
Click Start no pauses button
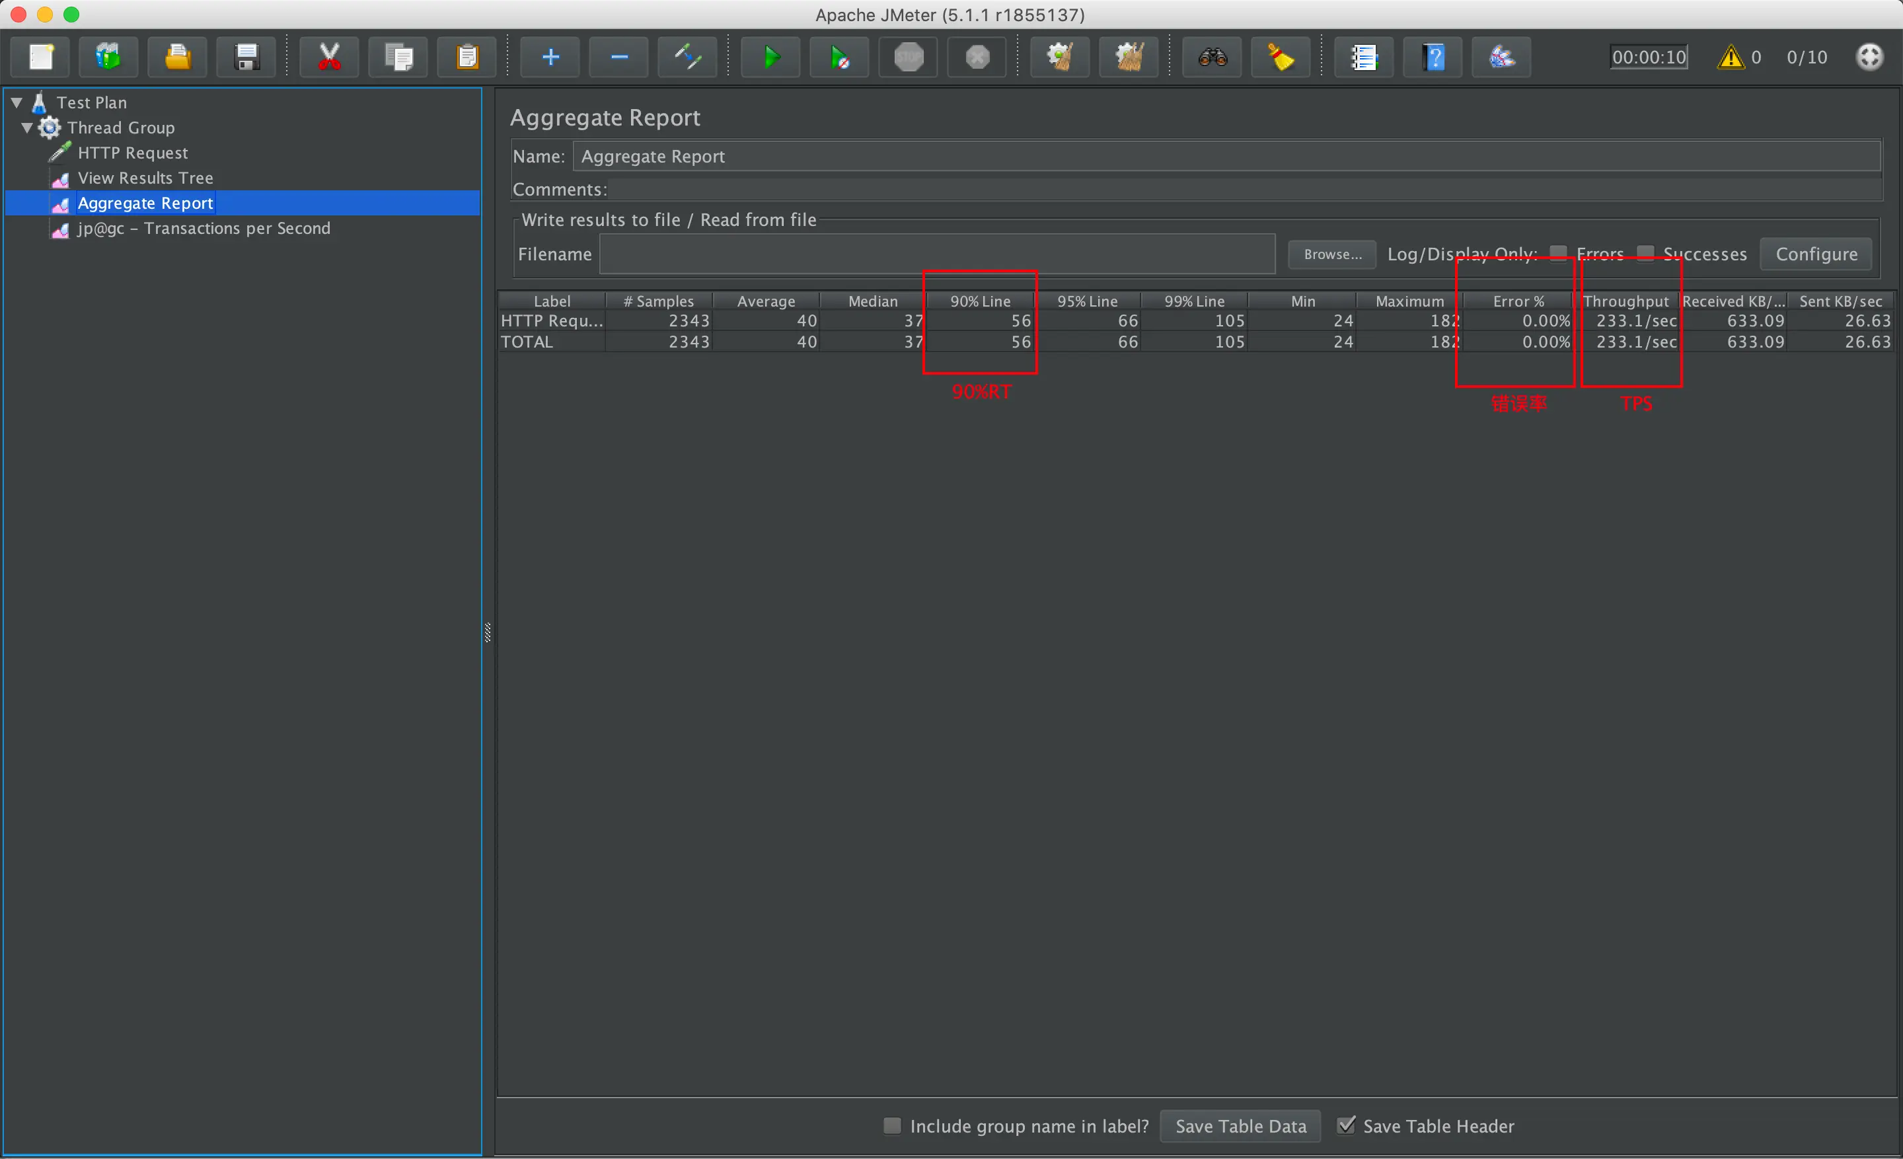[840, 57]
